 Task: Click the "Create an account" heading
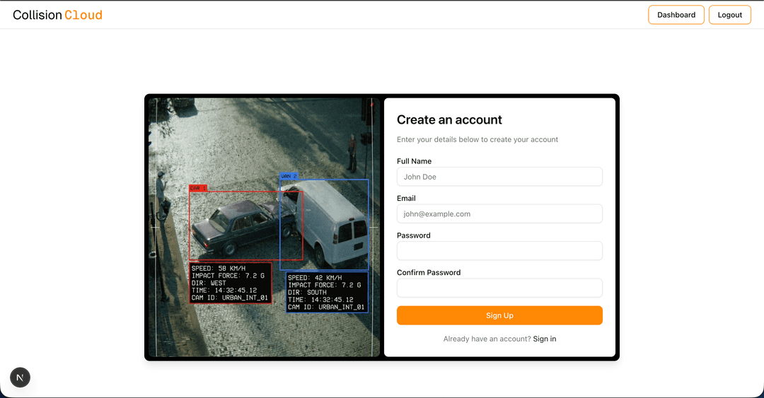[x=449, y=120]
